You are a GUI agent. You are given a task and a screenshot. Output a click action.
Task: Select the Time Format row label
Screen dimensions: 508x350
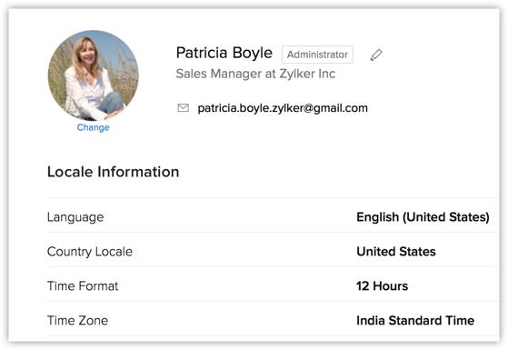coord(83,286)
